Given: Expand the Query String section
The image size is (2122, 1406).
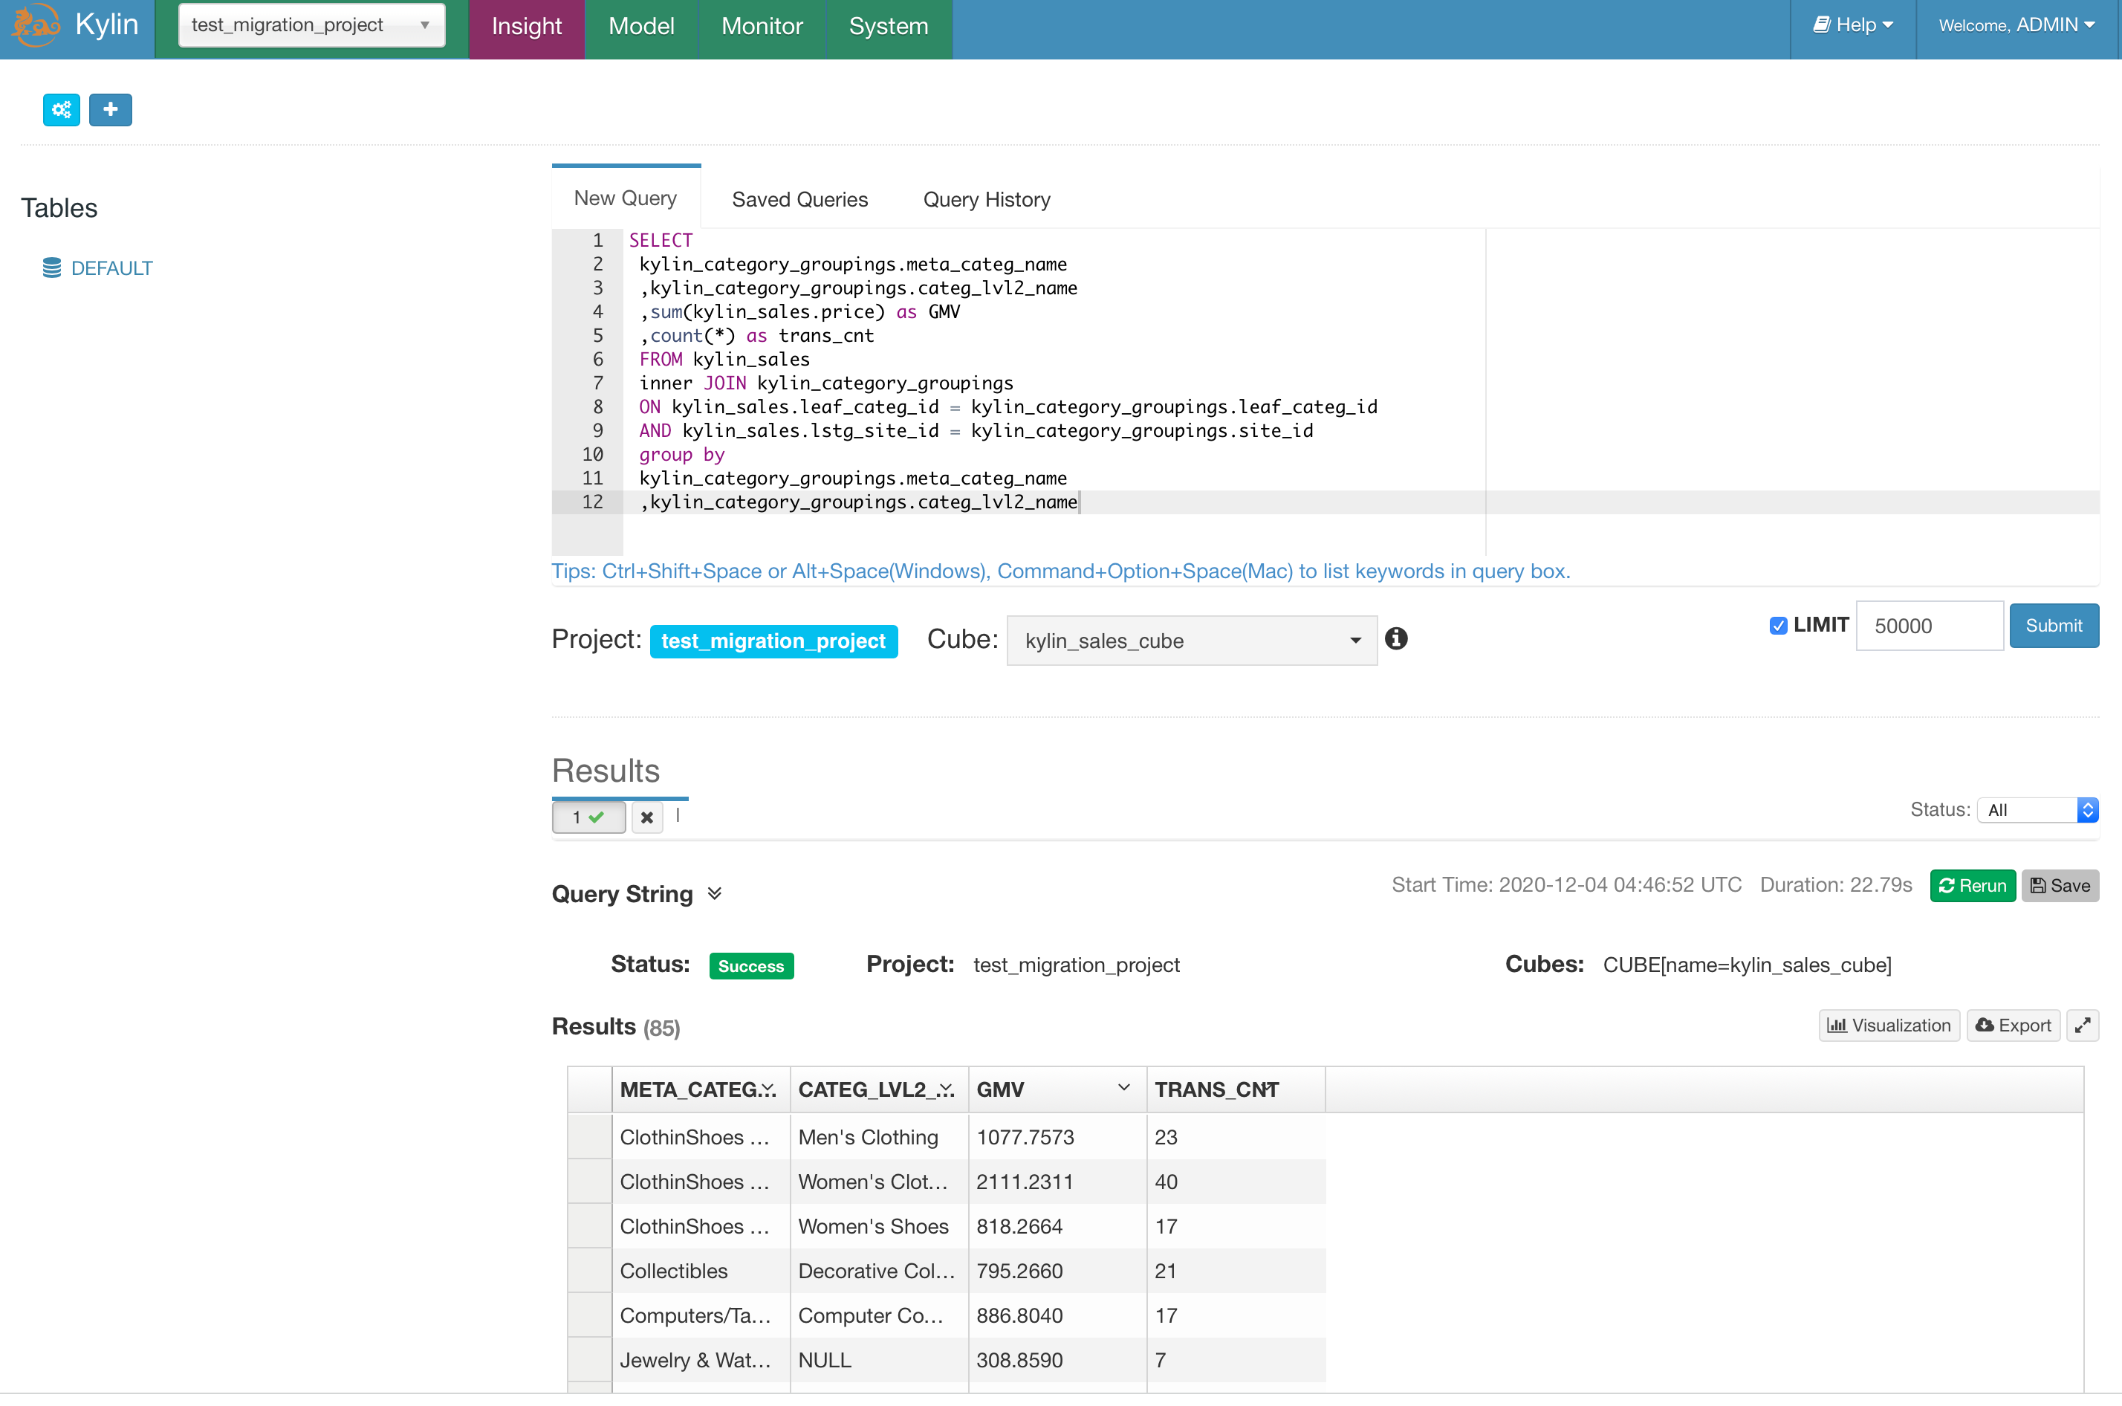Looking at the screenshot, I should point(715,893).
